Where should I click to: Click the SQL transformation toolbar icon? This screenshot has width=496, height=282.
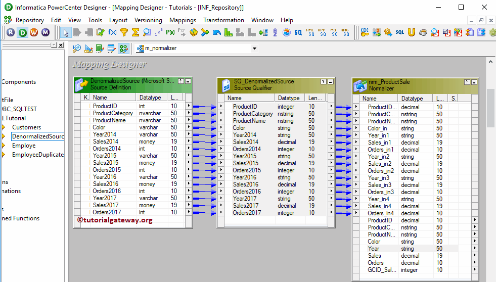399,32
